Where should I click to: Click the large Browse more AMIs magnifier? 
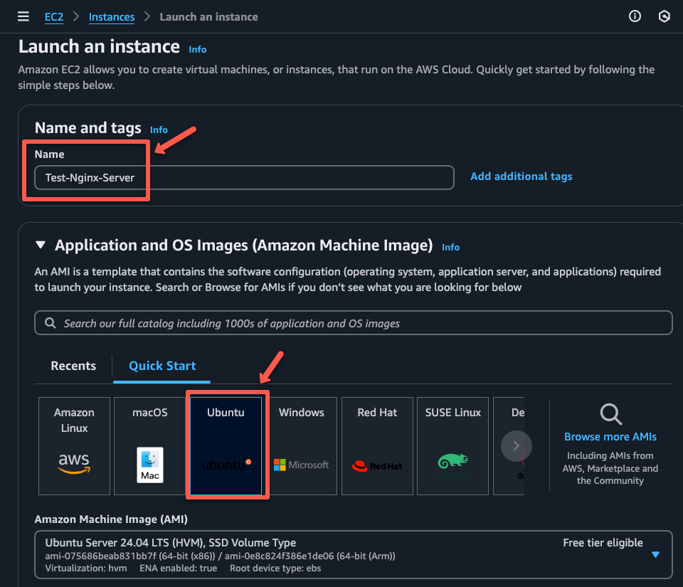[610, 413]
